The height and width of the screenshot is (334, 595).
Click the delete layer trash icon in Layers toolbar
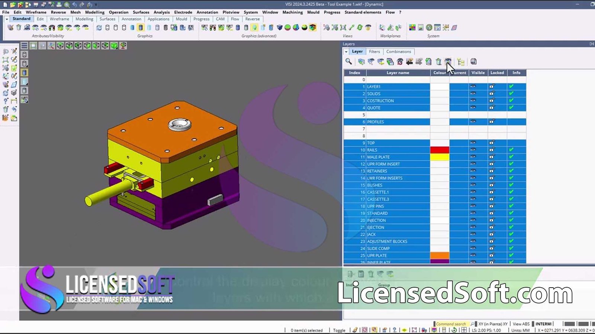click(x=438, y=62)
